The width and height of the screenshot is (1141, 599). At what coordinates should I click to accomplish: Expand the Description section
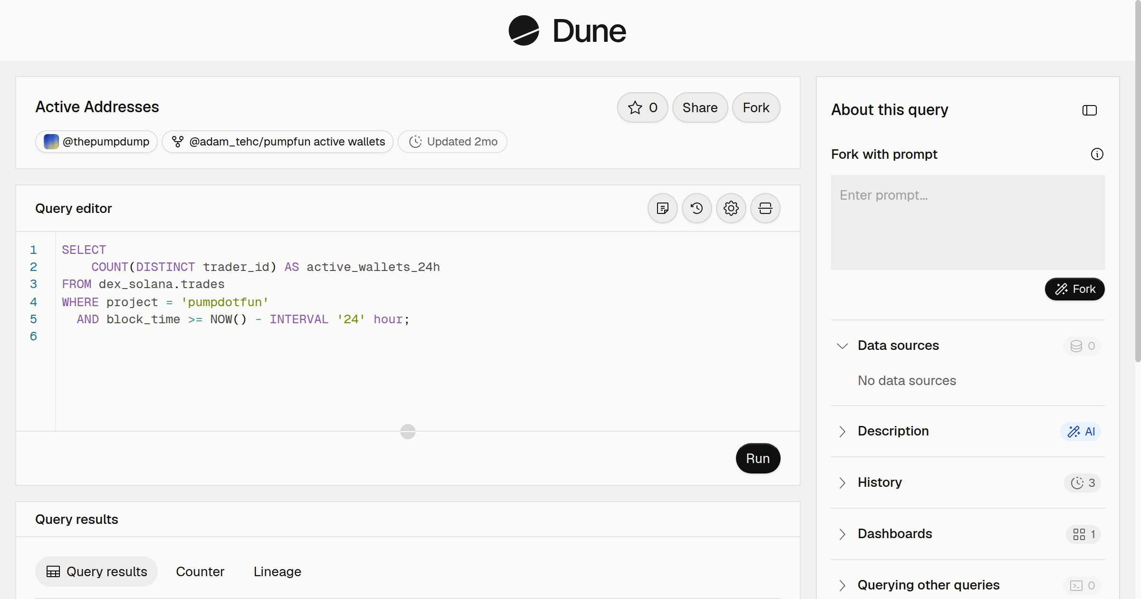(842, 431)
